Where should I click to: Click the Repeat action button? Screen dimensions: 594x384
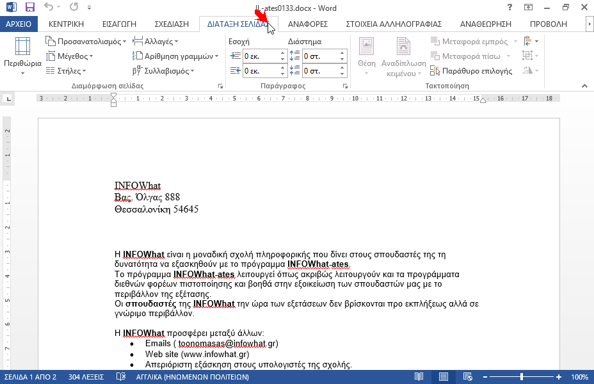click(74, 7)
